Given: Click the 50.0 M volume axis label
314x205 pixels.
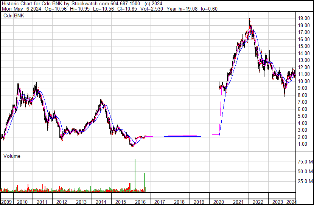Looking at the screenshot, I should click(305, 171).
